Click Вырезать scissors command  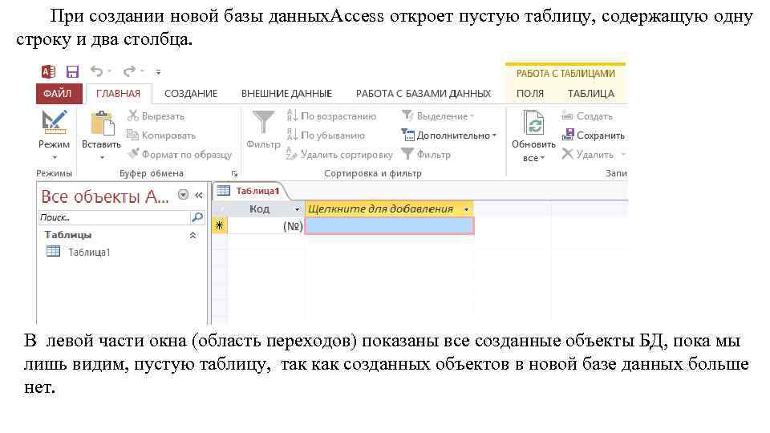coord(156,116)
